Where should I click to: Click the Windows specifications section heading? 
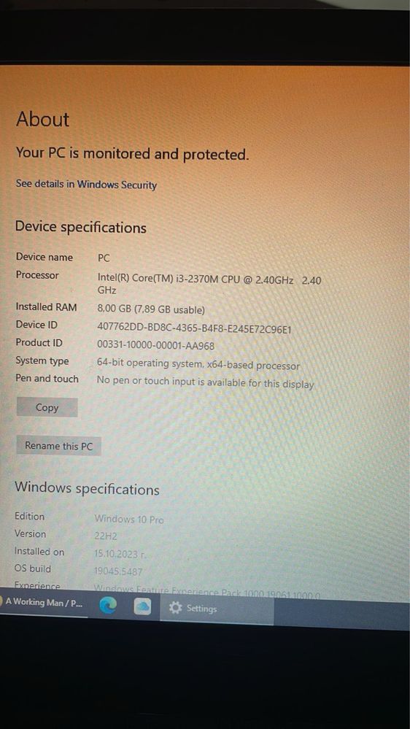pyautogui.click(x=87, y=488)
